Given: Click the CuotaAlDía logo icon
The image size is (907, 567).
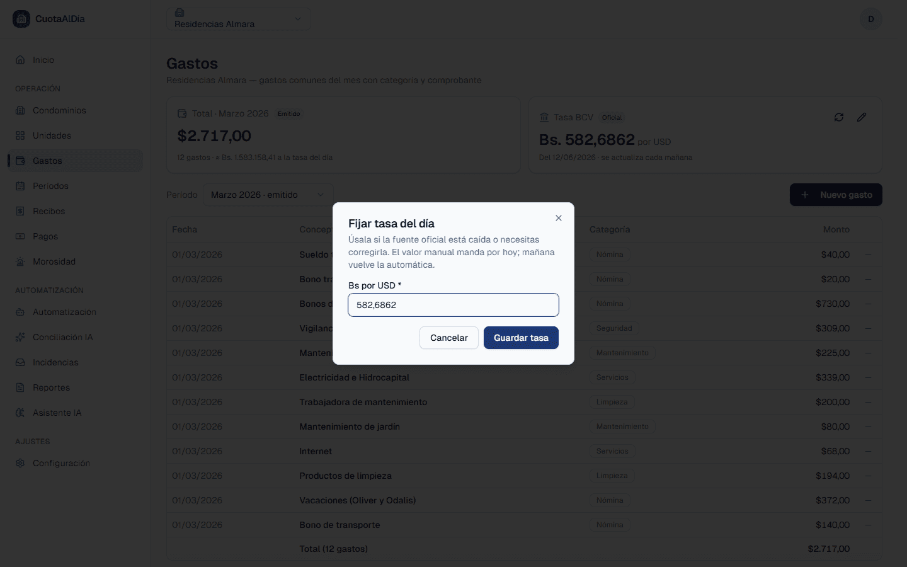Looking at the screenshot, I should [x=21, y=19].
